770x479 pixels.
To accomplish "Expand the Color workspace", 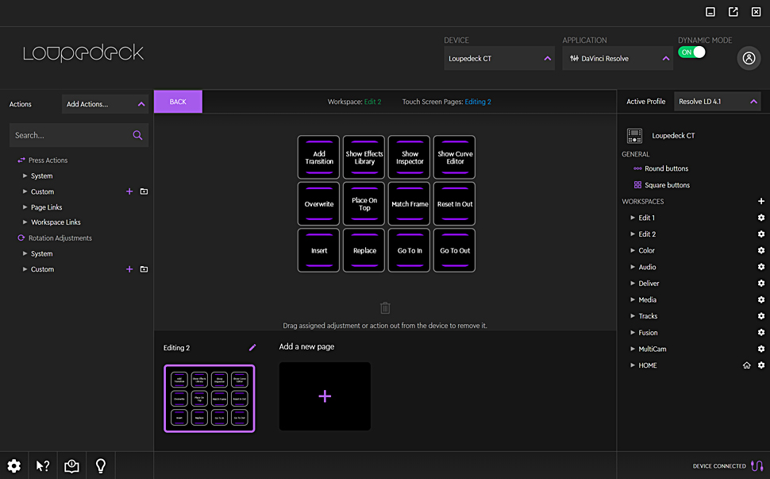I will [x=633, y=250].
